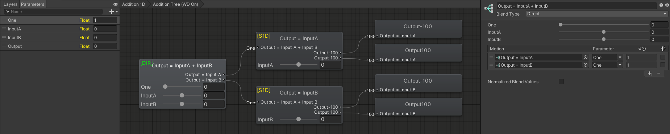Go to Addition 1D breadcrumb

(x=134, y=4)
